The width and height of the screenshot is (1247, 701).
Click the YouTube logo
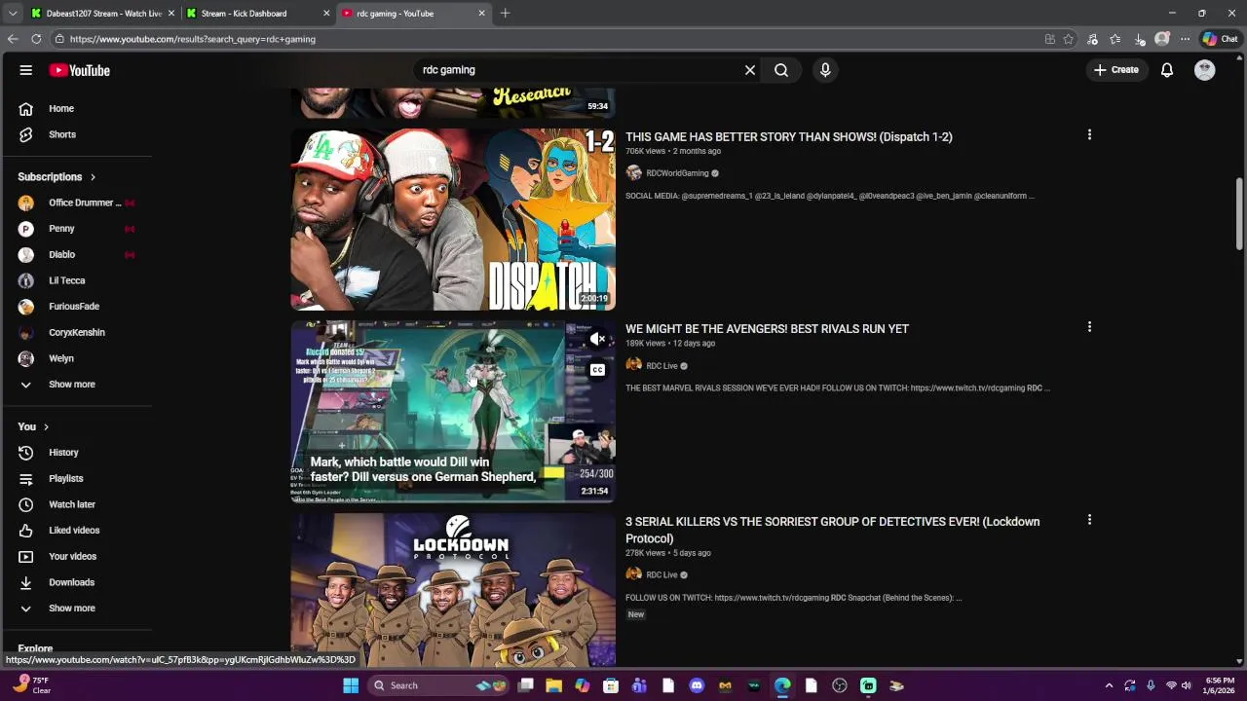[x=80, y=70]
